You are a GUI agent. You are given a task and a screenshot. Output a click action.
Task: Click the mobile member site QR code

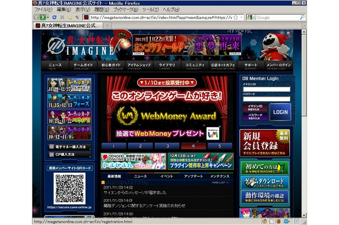[69, 189]
